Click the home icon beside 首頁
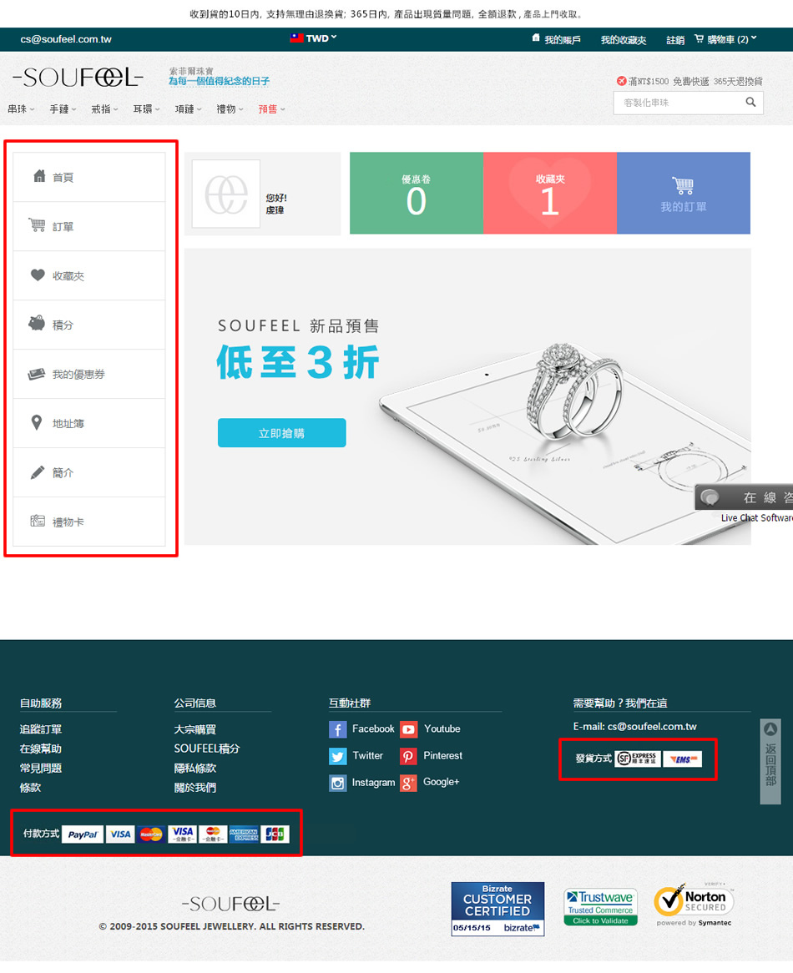This screenshot has height=973, width=793. [x=39, y=176]
